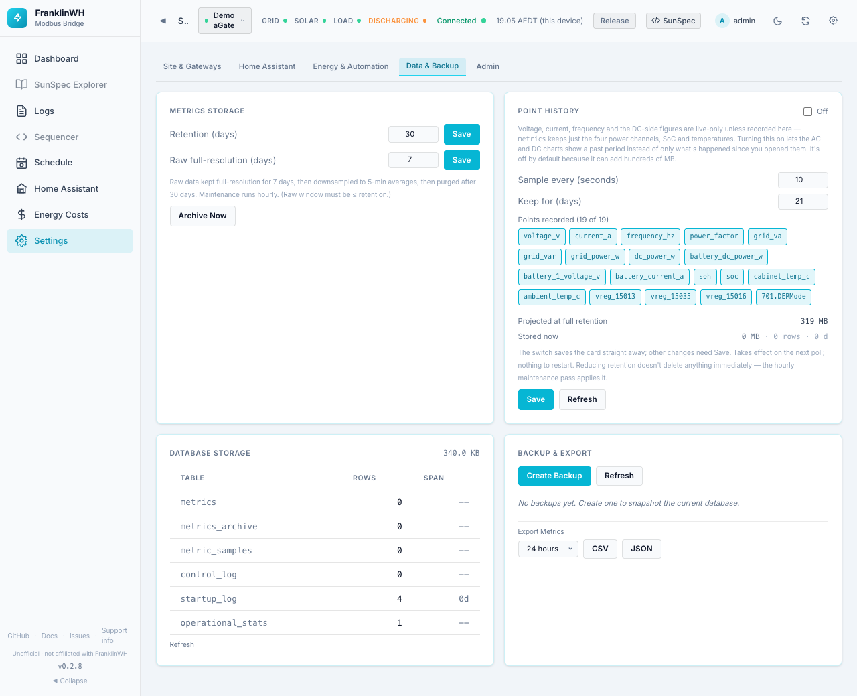Screen dimensions: 857x696
Task: Click the Archive Now button
Action: [x=202, y=216]
